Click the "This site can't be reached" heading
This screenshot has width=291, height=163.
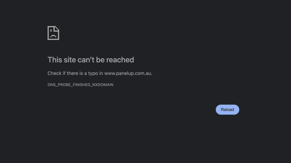[91, 60]
